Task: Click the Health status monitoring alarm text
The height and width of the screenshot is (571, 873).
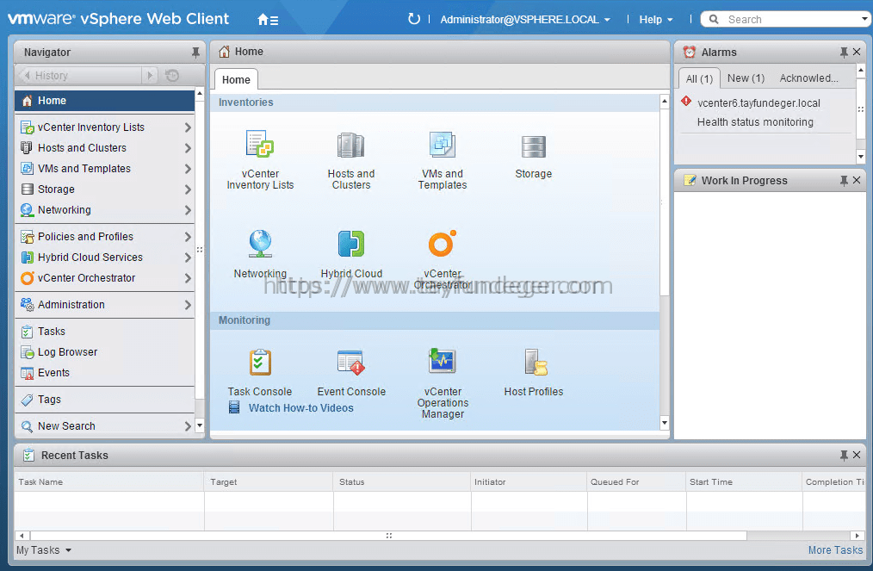Action: 755,122
